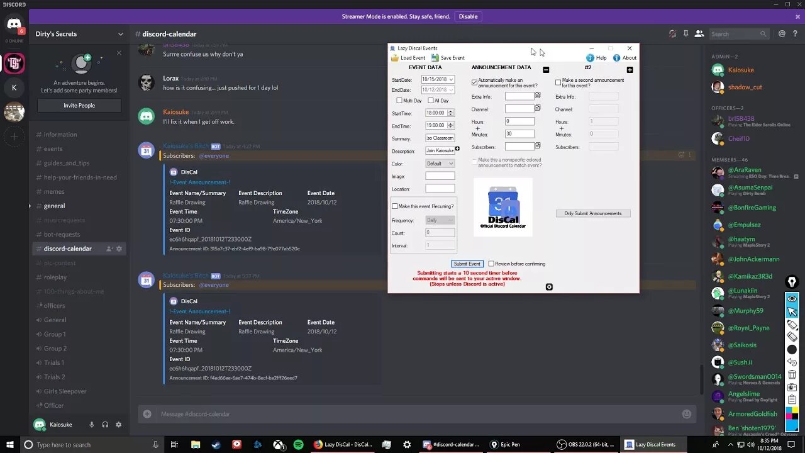Add a server with plus icon
The height and width of the screenshot is (453, 805).
pyautogui.click(x=14, y=136)
